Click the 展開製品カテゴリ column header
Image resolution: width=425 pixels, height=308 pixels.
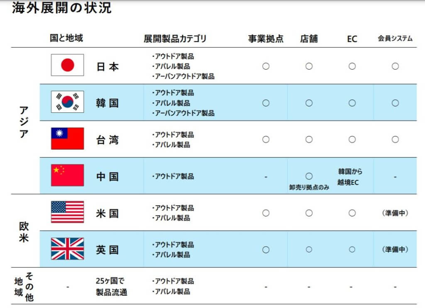pyautogui.click(x=175, y=39)
